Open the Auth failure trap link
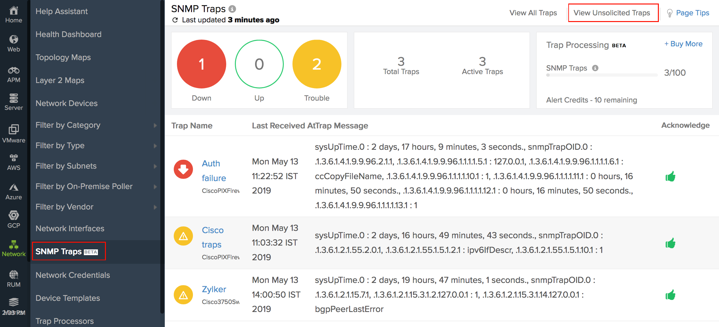The image size is (719, 327). (x=213, y=171)
